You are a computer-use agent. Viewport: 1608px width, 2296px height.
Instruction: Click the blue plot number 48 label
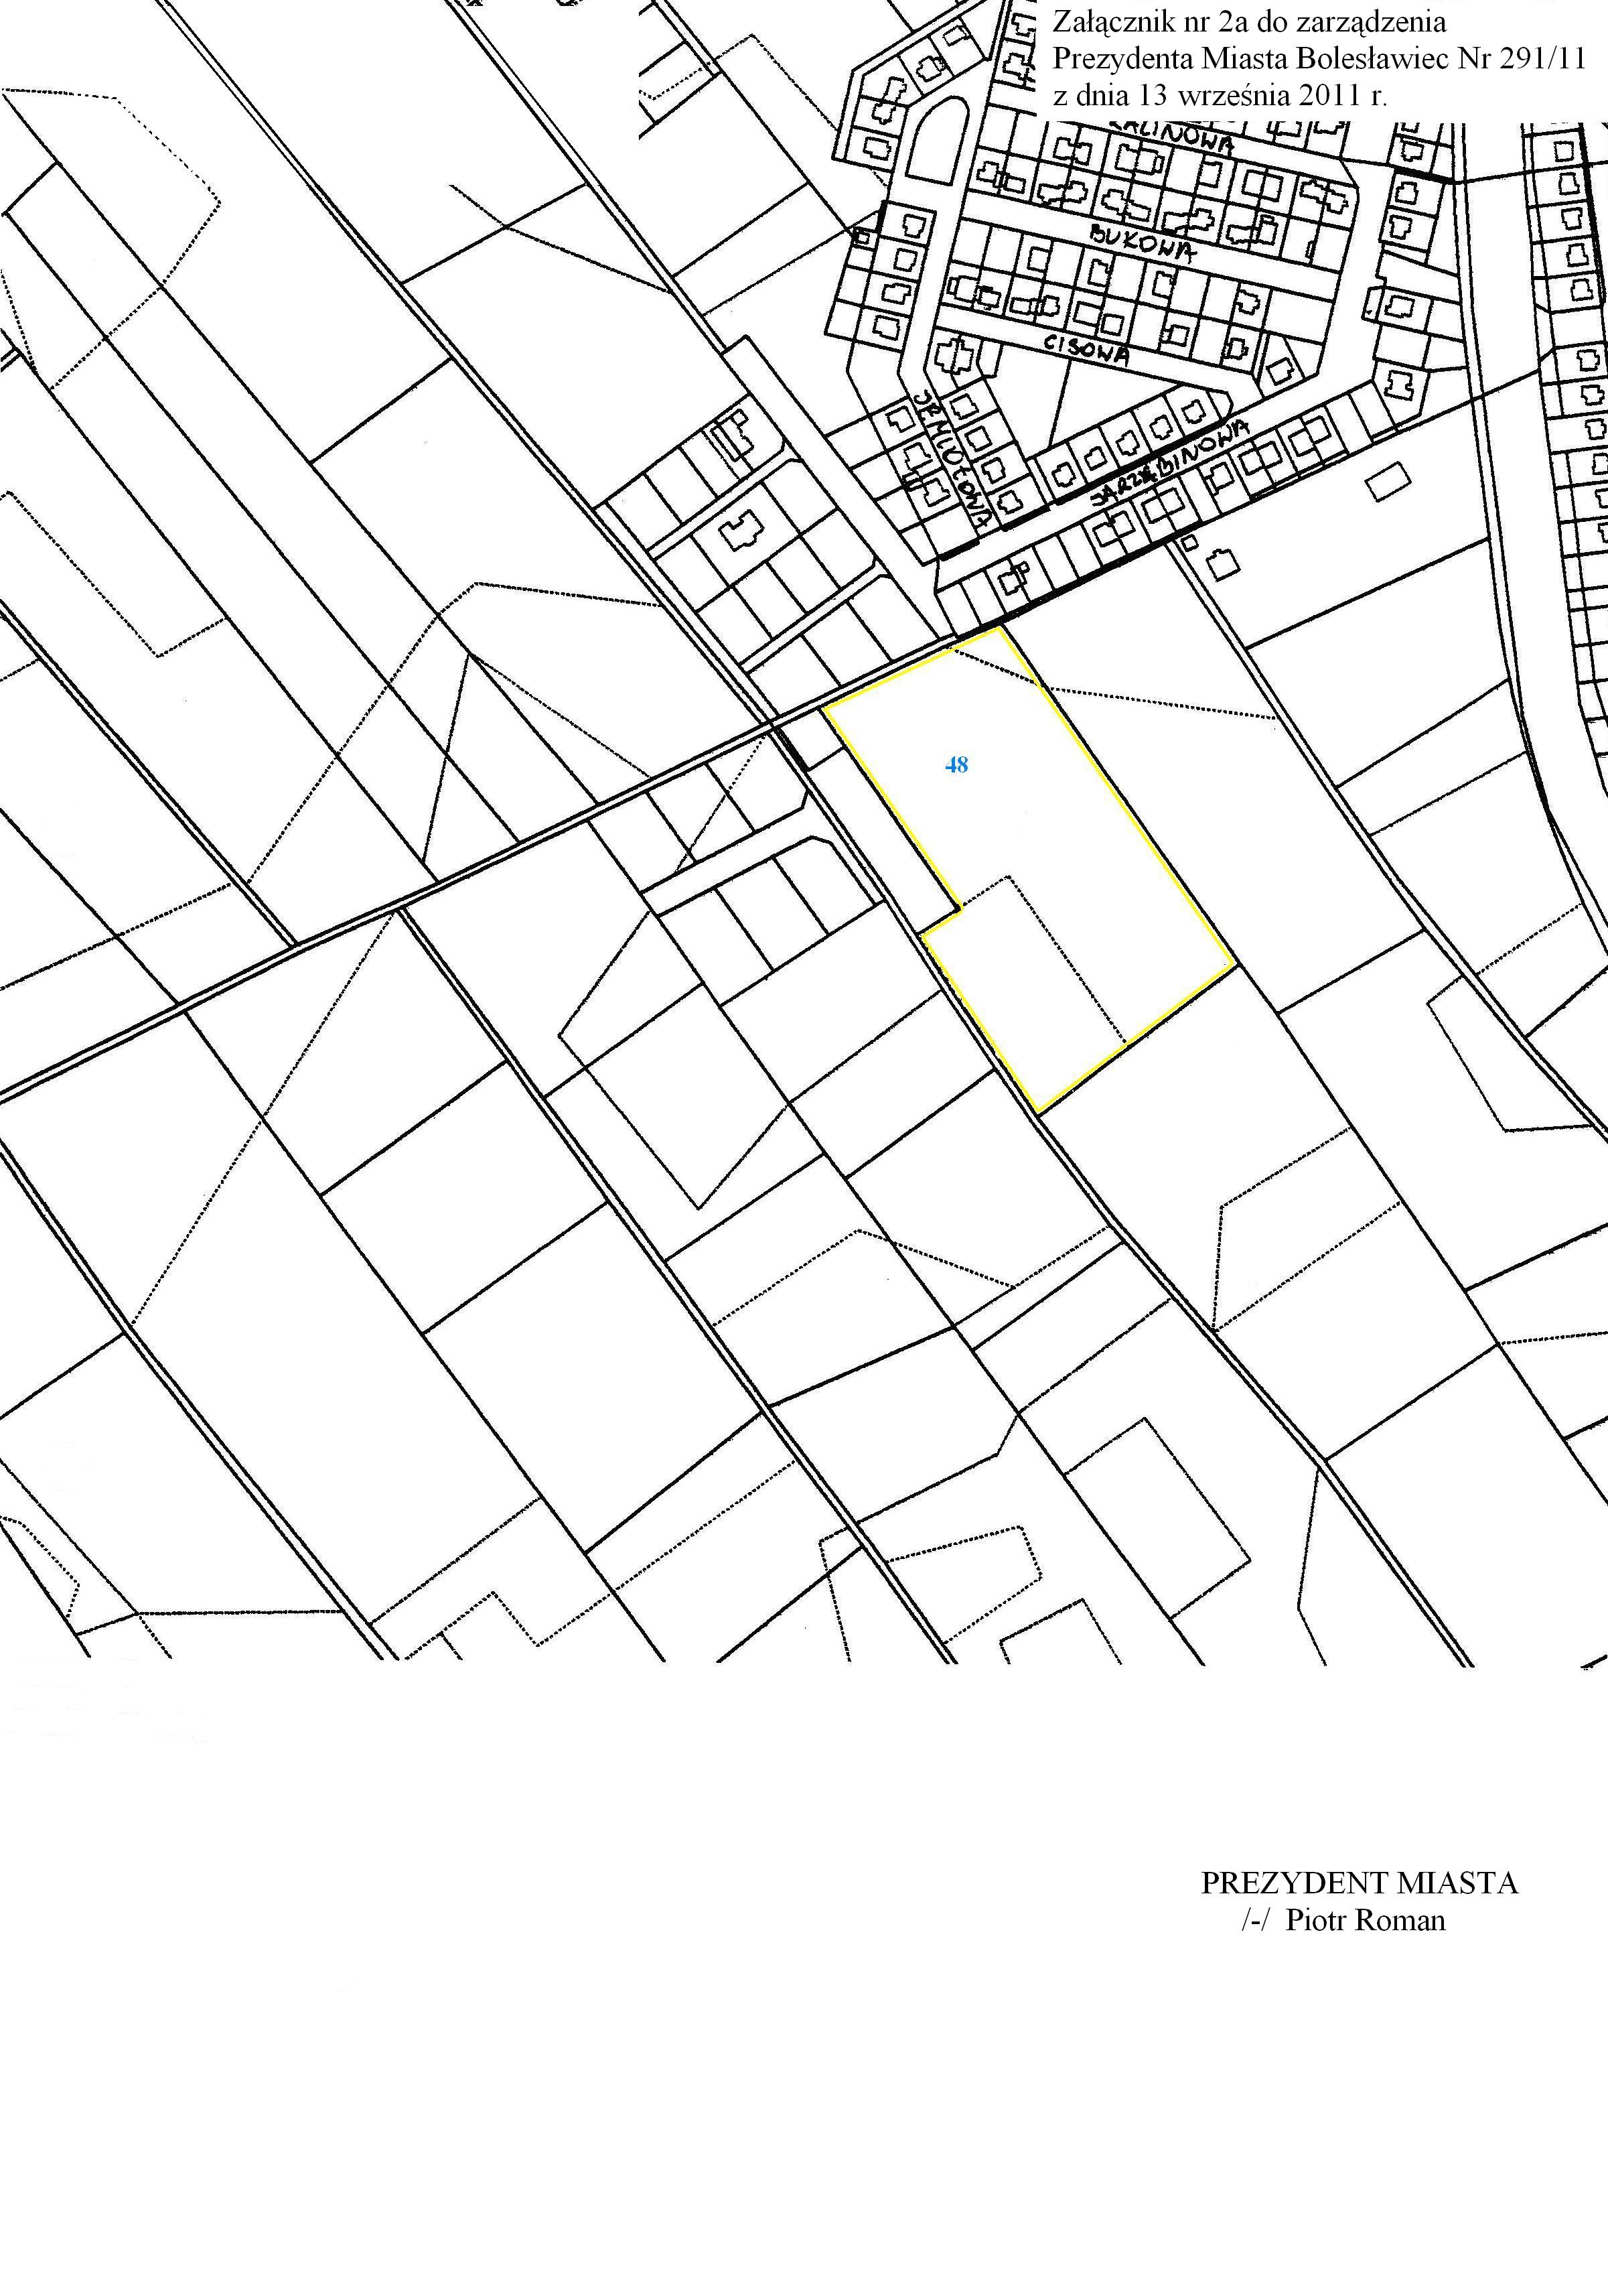tap(956, 765)
